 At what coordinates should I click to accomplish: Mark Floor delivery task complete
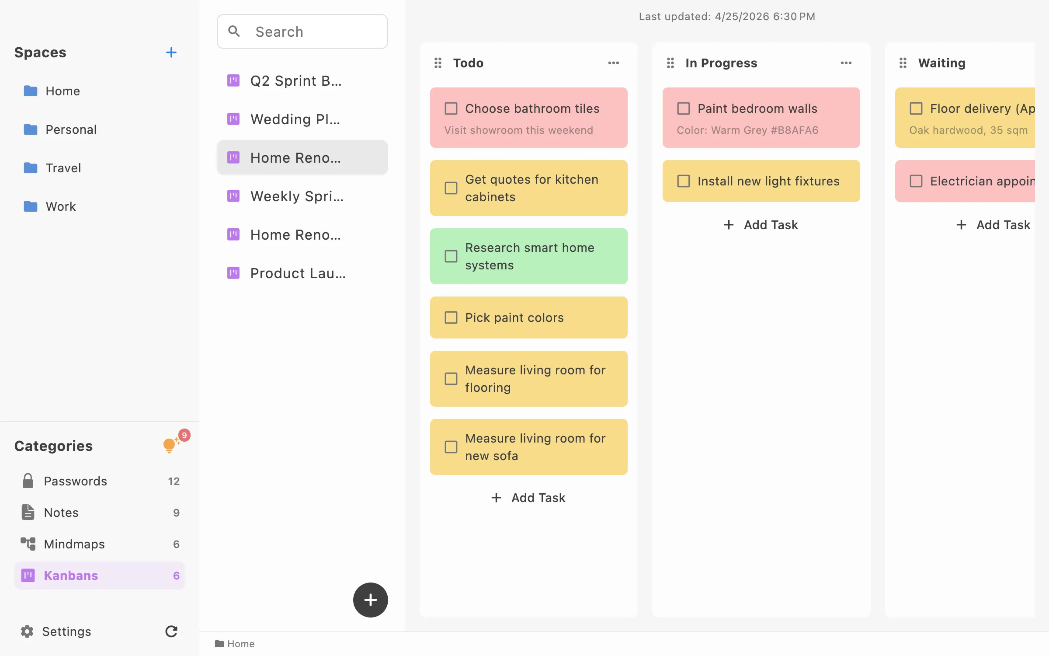click(x=916, y=108)
